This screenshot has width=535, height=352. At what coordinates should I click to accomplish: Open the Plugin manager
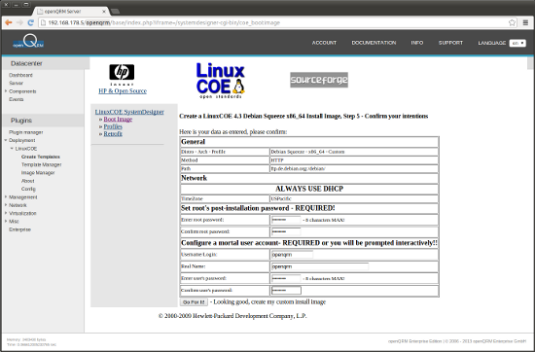pos(26,132)
